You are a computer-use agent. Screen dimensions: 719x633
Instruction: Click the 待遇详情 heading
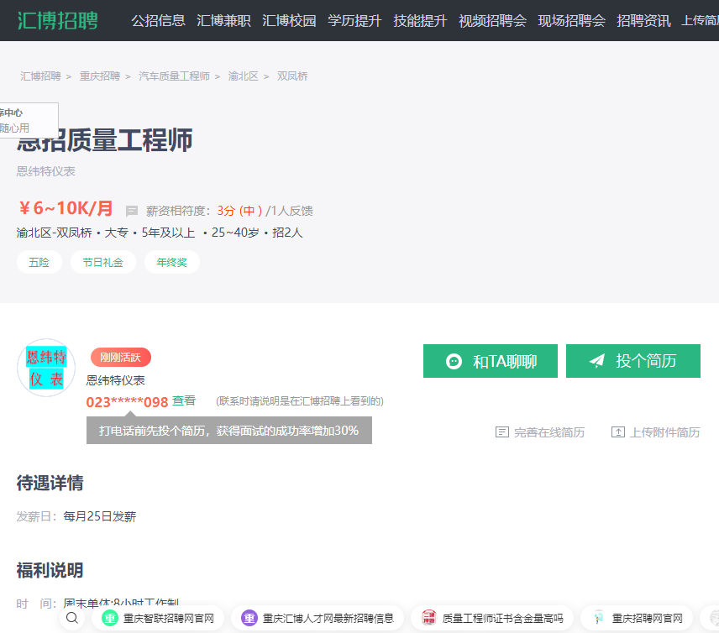(50, 483)
